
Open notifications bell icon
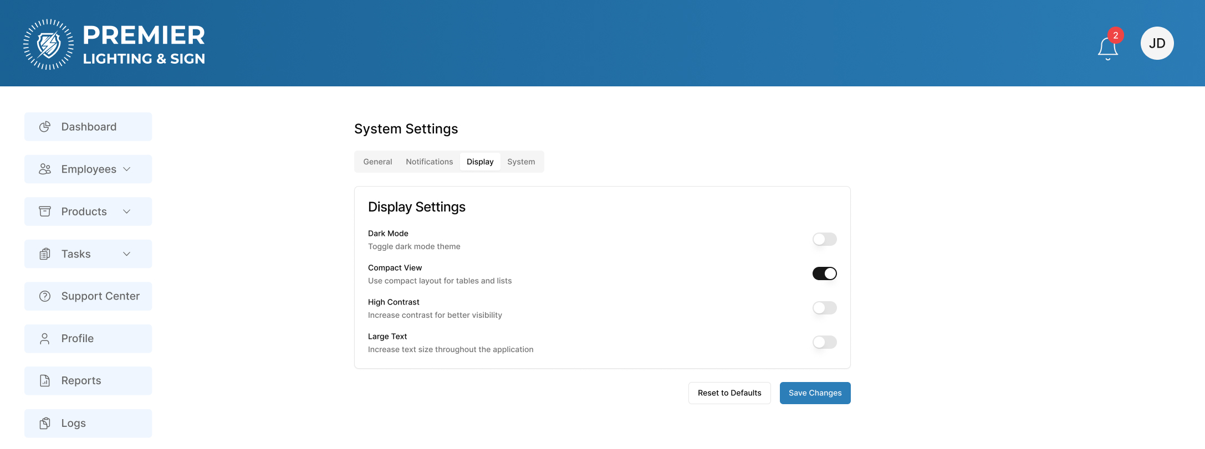1107,48
